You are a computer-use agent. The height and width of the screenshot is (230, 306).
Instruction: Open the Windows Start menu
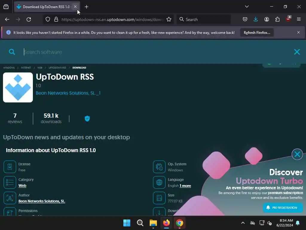[127, 223]
